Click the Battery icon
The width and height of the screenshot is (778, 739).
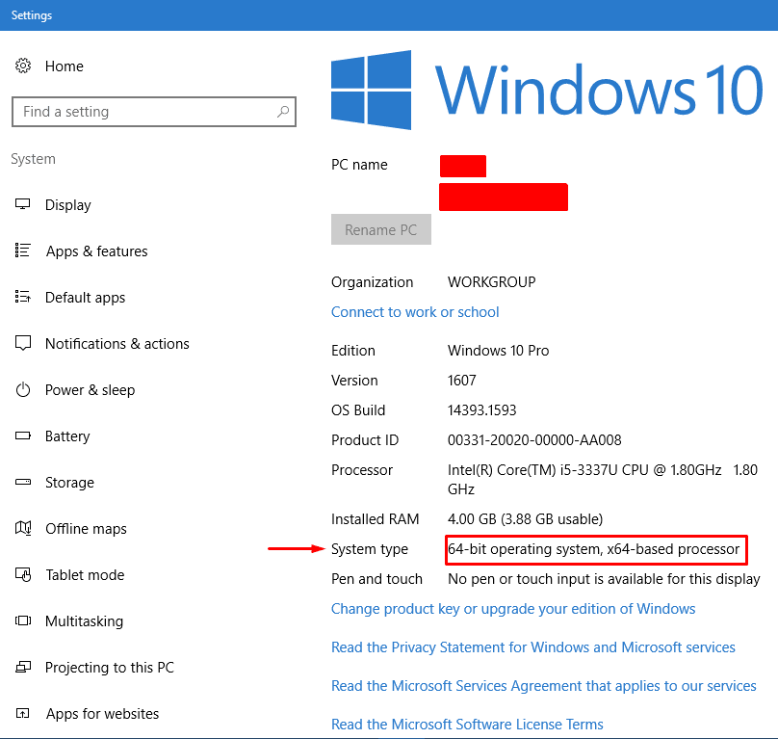(x=23, y=435)
